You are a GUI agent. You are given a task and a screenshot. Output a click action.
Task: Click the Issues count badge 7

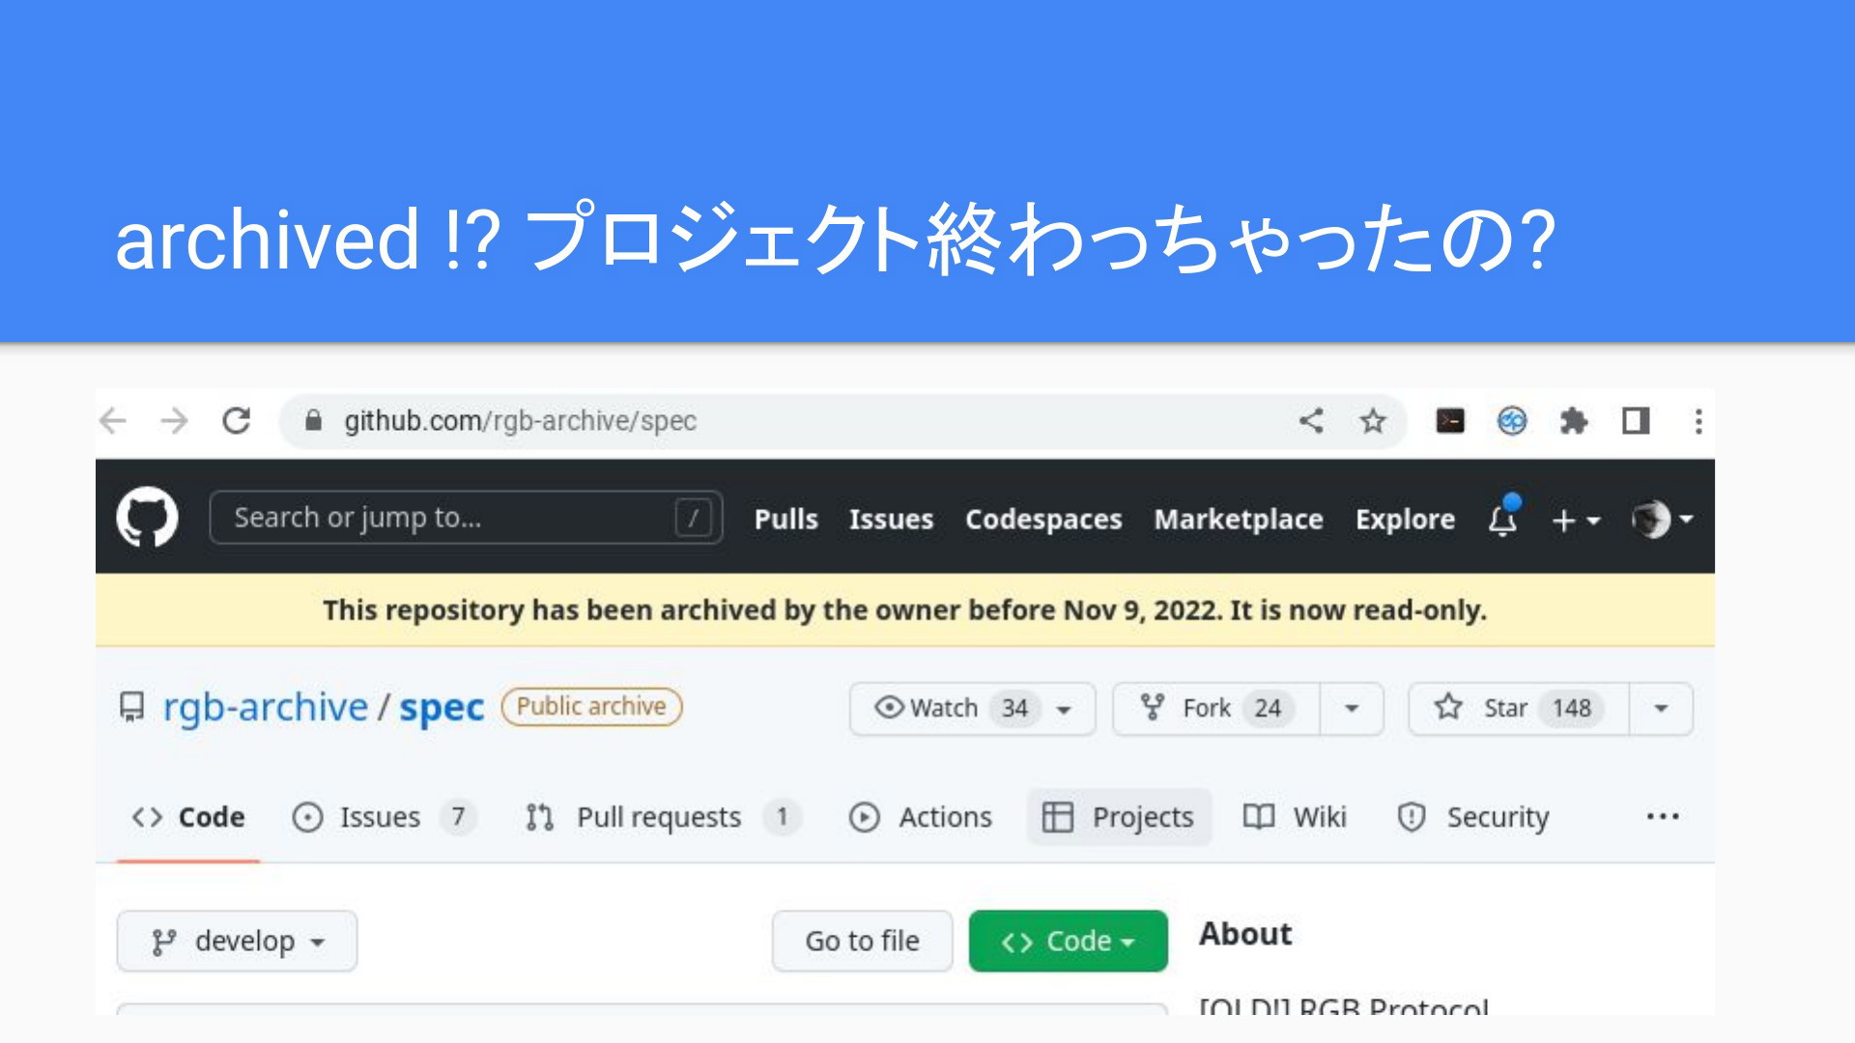click(x=458, y=817)
